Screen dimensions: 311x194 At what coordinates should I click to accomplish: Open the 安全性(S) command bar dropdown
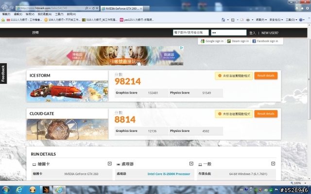276,20
